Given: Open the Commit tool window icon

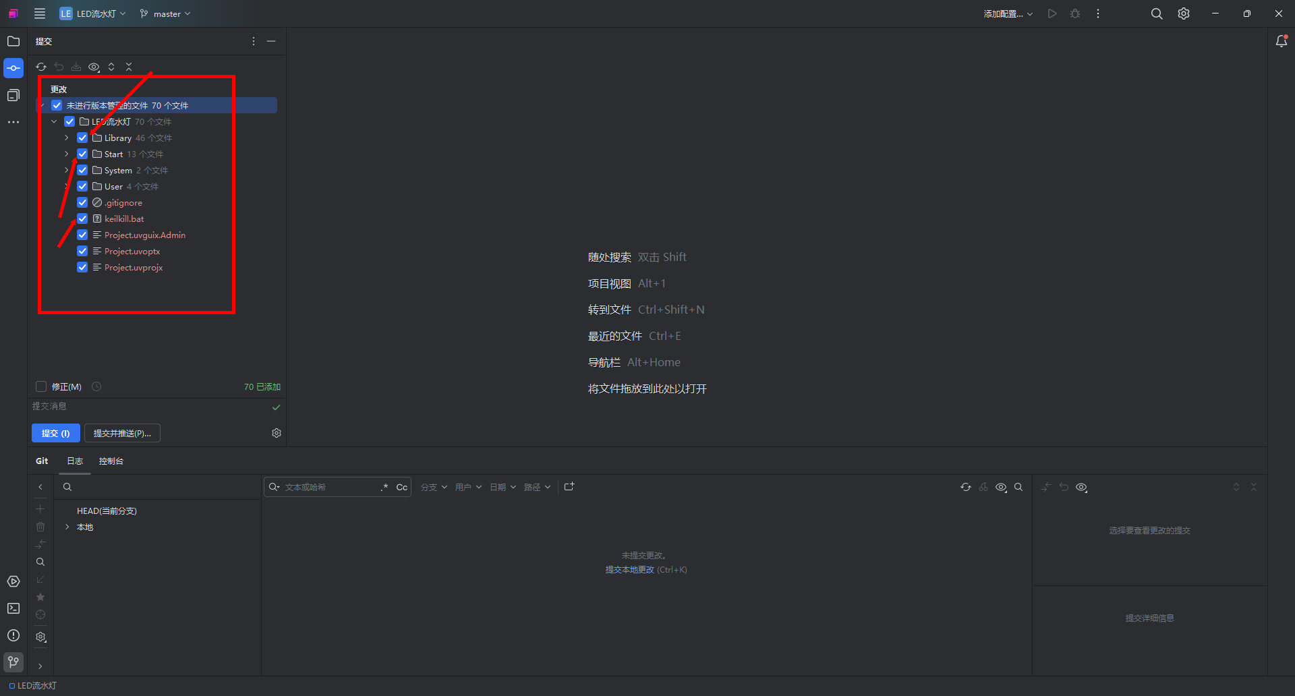Looking at the screenshot, I should point(13,68).
